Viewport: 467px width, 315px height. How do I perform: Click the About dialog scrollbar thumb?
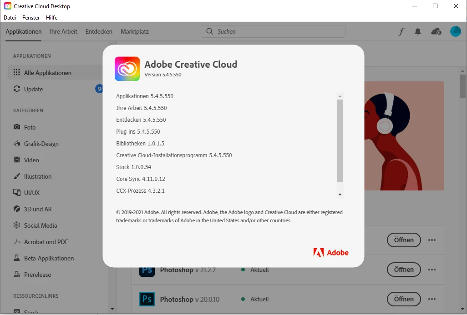340,141
